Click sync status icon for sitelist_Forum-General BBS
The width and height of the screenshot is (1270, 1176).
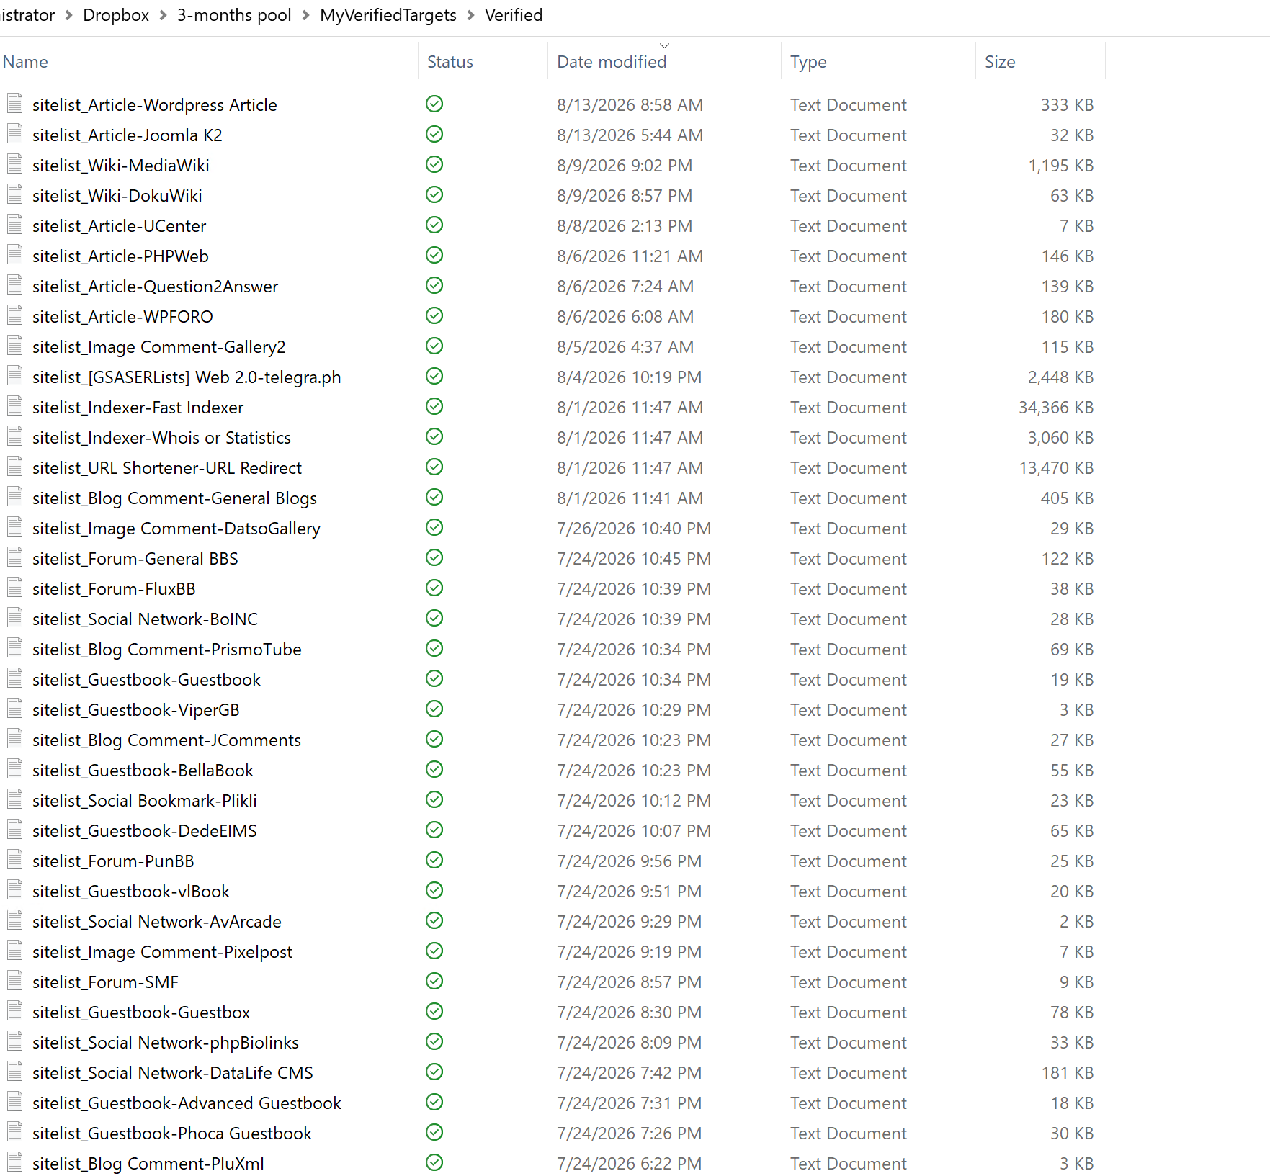[434, 557]
